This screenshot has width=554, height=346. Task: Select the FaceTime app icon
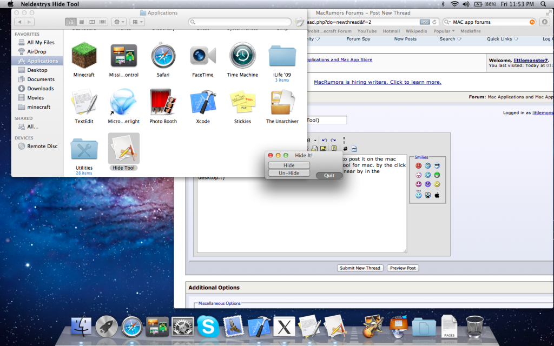click(x=203, y=56)
